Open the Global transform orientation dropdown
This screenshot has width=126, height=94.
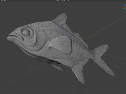coord(57,1)
